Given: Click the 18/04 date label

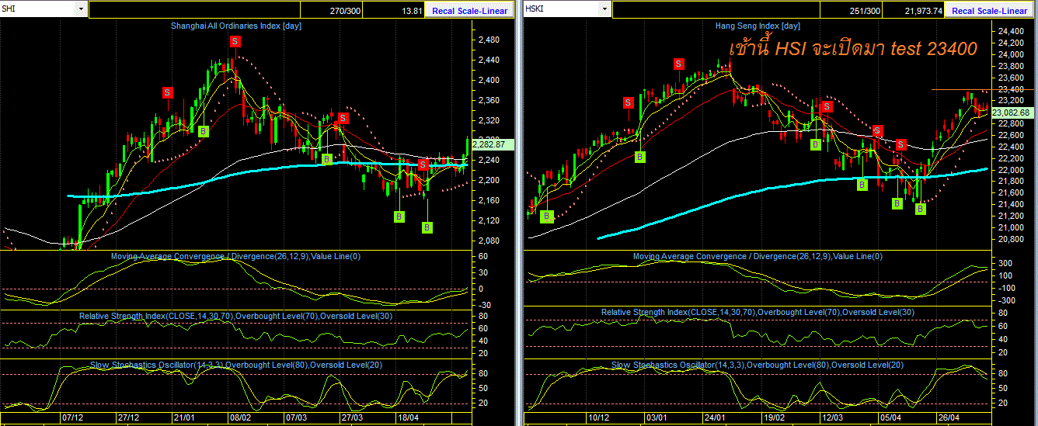Looking at the screenshot, I should click(408, 417).
